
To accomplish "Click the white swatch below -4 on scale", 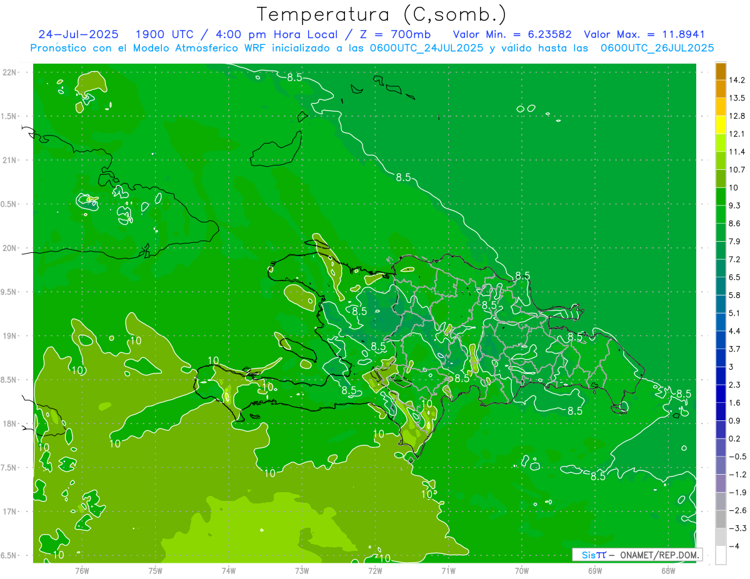I will tap(721, 555).
